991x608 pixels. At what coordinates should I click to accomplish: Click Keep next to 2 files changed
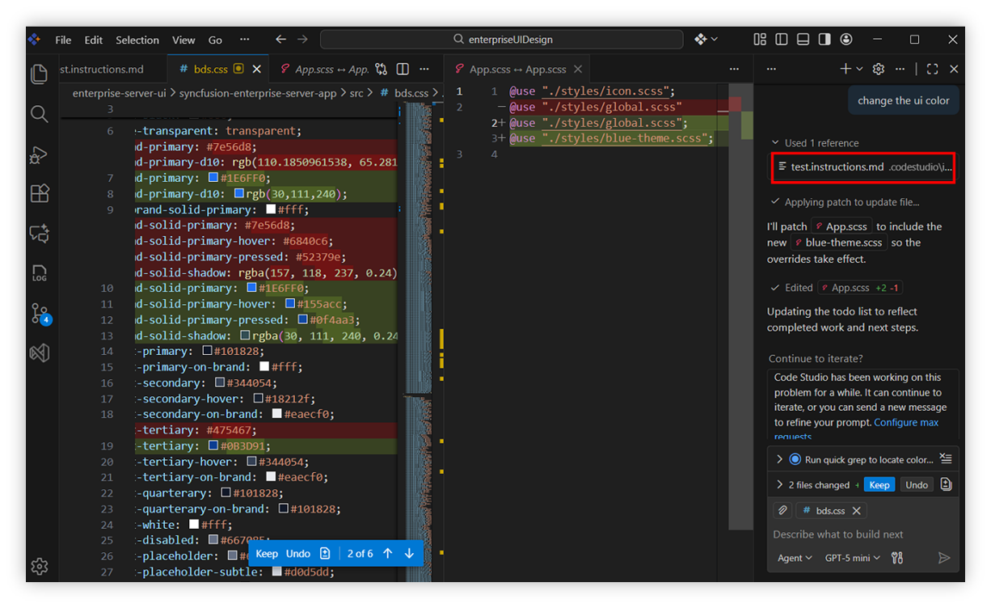[879, 485]
